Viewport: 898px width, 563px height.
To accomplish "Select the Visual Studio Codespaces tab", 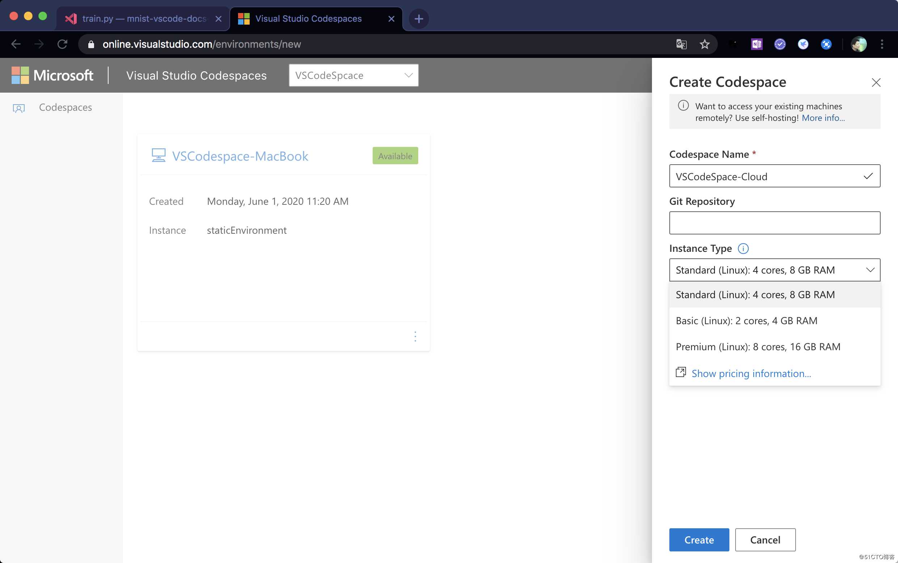I will (316, 18).
